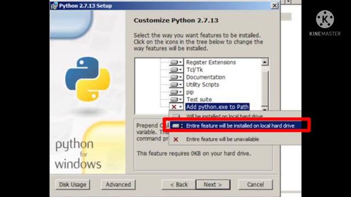Open the Register Extensions feature drive icon dropdown

pos(176,62)
